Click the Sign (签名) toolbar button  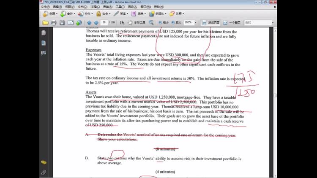click(123, 13)
